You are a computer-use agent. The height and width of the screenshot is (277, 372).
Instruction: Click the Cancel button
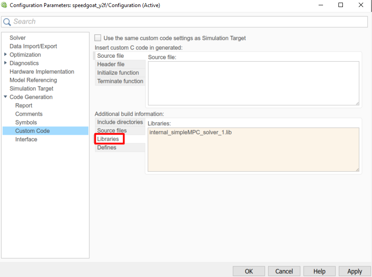point(284,271)
